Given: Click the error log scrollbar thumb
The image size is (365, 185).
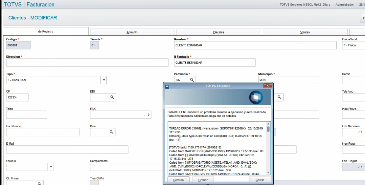Looking at the screenshot, I should click(x=268, y=129).
